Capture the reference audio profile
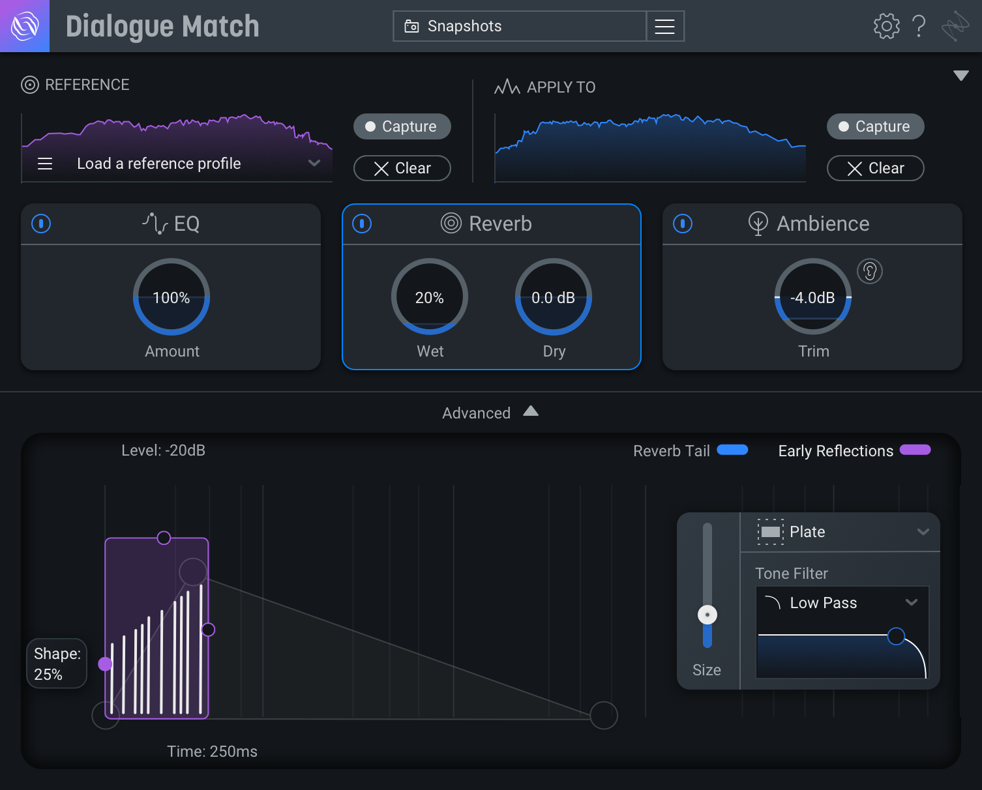Screen dimensions: 982x790 402,126
